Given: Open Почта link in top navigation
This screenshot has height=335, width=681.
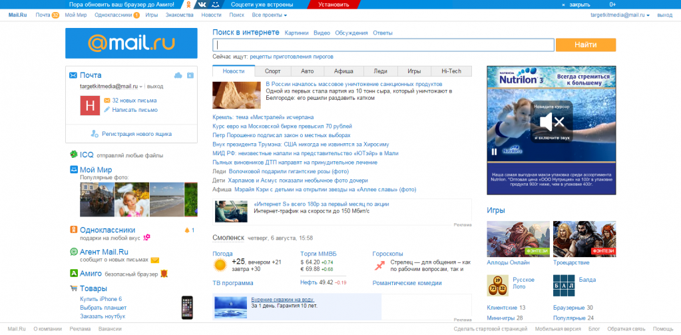Looking at the screenshot, I should (x=43, y=15).
